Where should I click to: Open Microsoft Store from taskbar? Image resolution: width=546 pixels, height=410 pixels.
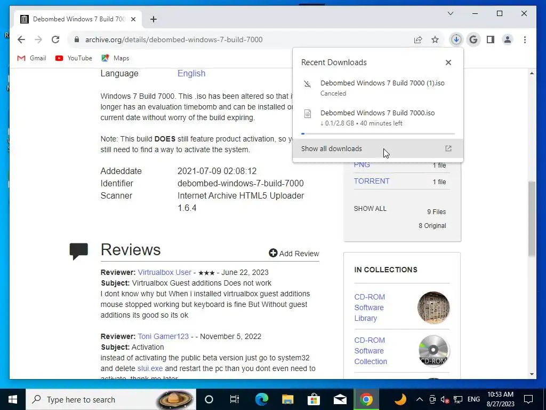pos(314,399)
